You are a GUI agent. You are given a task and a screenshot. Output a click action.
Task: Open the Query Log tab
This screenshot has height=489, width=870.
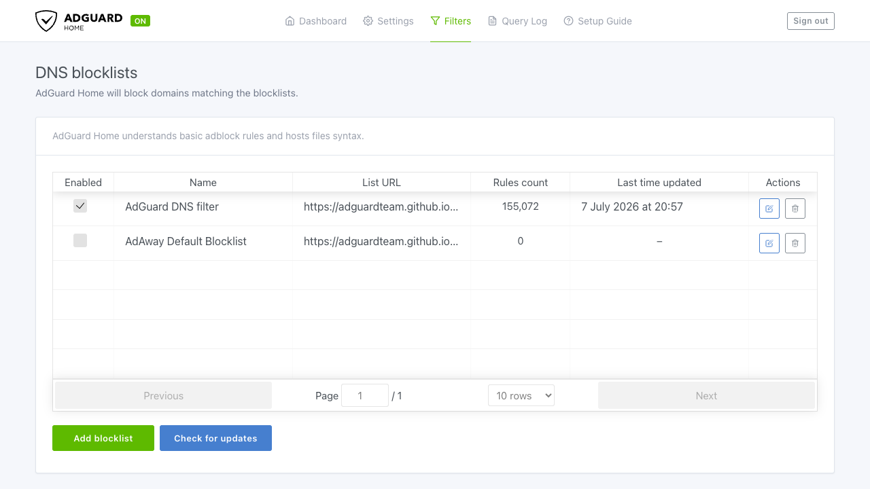pos(517,21)
